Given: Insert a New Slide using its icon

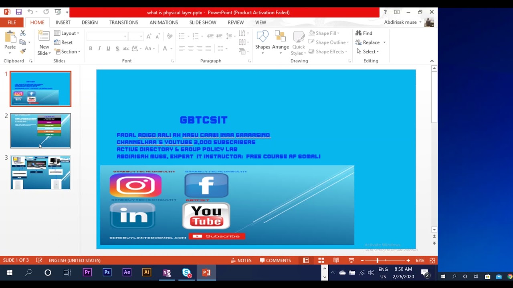Looking at the screenshot, I should [x=44, y=36].
